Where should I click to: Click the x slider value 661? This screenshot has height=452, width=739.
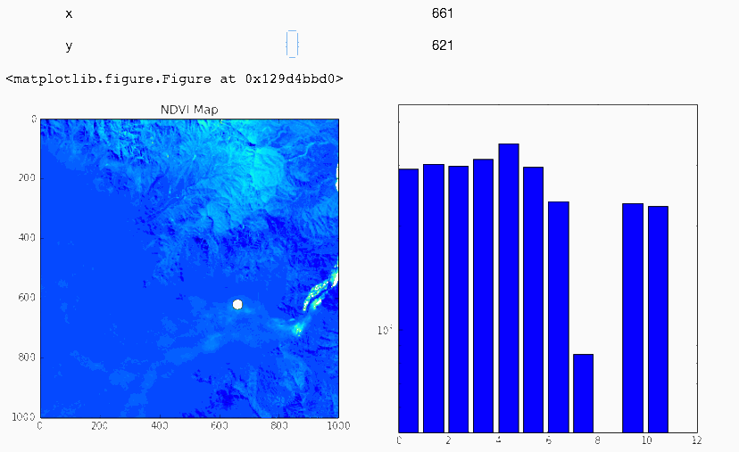pyautogui.click(x=442, y=13)
